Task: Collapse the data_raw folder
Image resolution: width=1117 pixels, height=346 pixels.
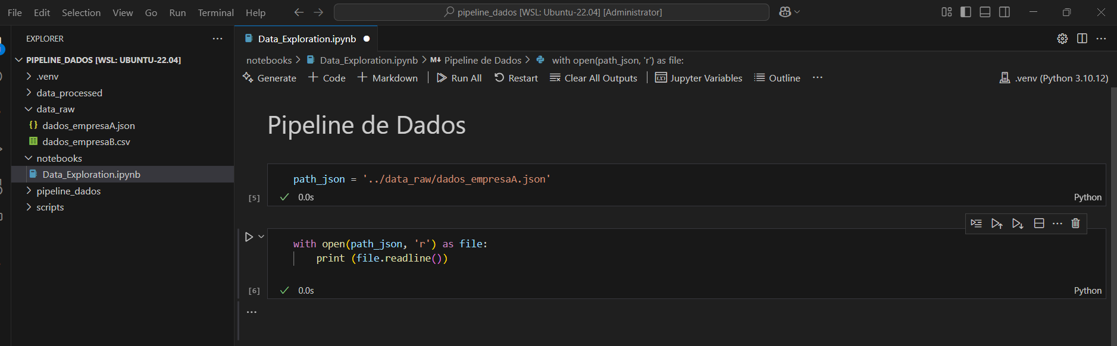Action: (x=123, y=109)
